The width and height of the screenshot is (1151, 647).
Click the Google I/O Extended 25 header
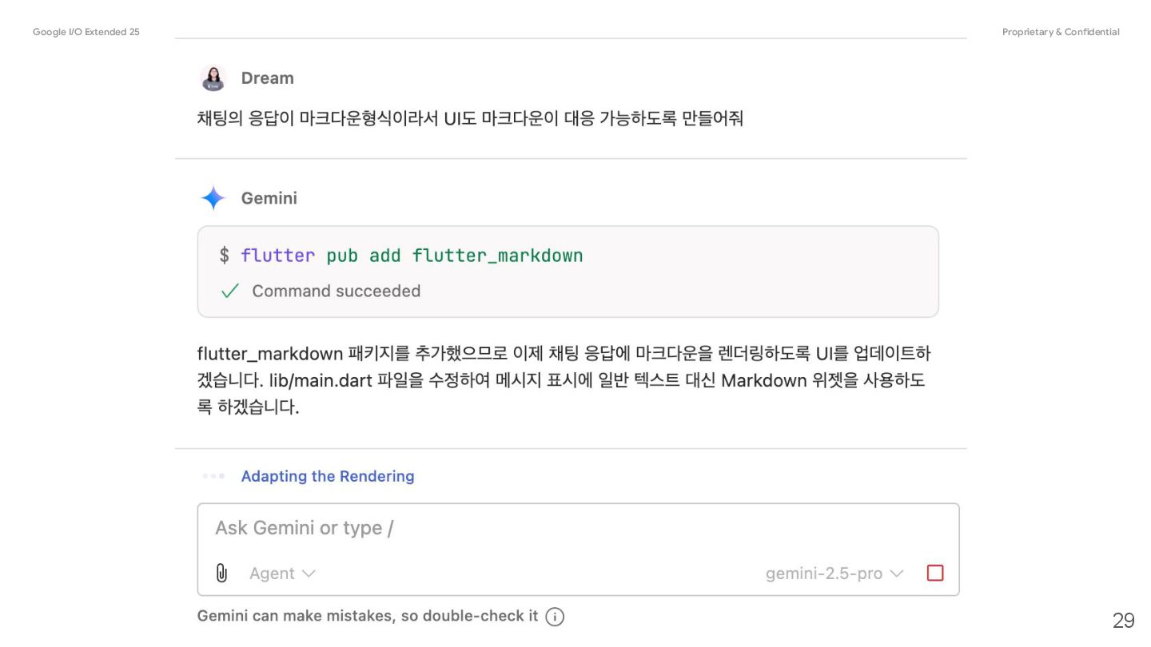[x=86, y=32]
